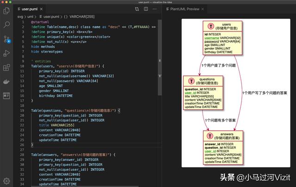Click 'password VARCHAR[64]' in users diagram
Viewport: 296px width, 187px height.
[x=222, y=41]
